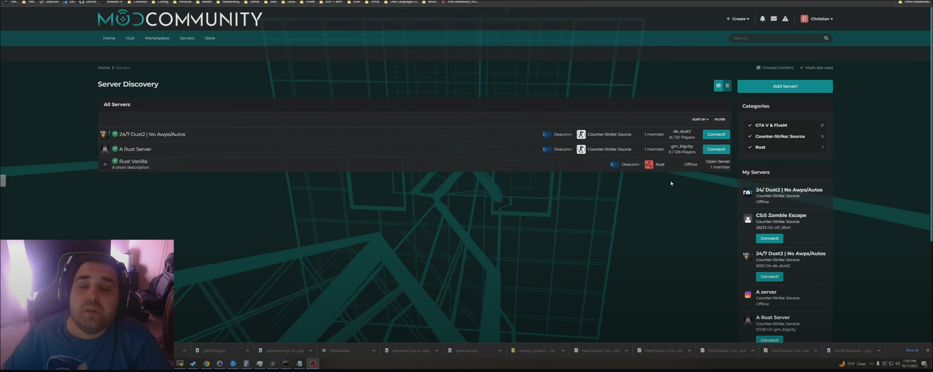Click server thumbnail for Rust Vanilla row

click(105, 165)
